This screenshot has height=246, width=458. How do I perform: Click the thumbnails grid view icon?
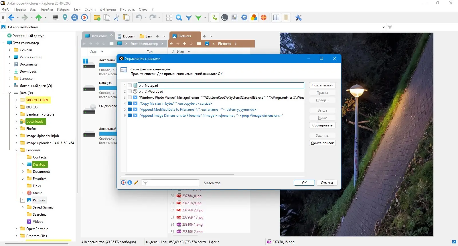point(169,18)
